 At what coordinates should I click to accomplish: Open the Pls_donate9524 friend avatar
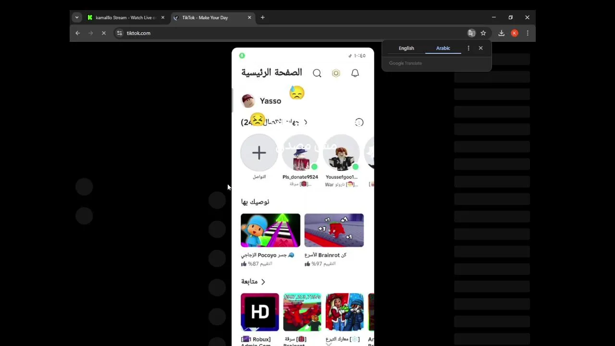coord(300,153)
